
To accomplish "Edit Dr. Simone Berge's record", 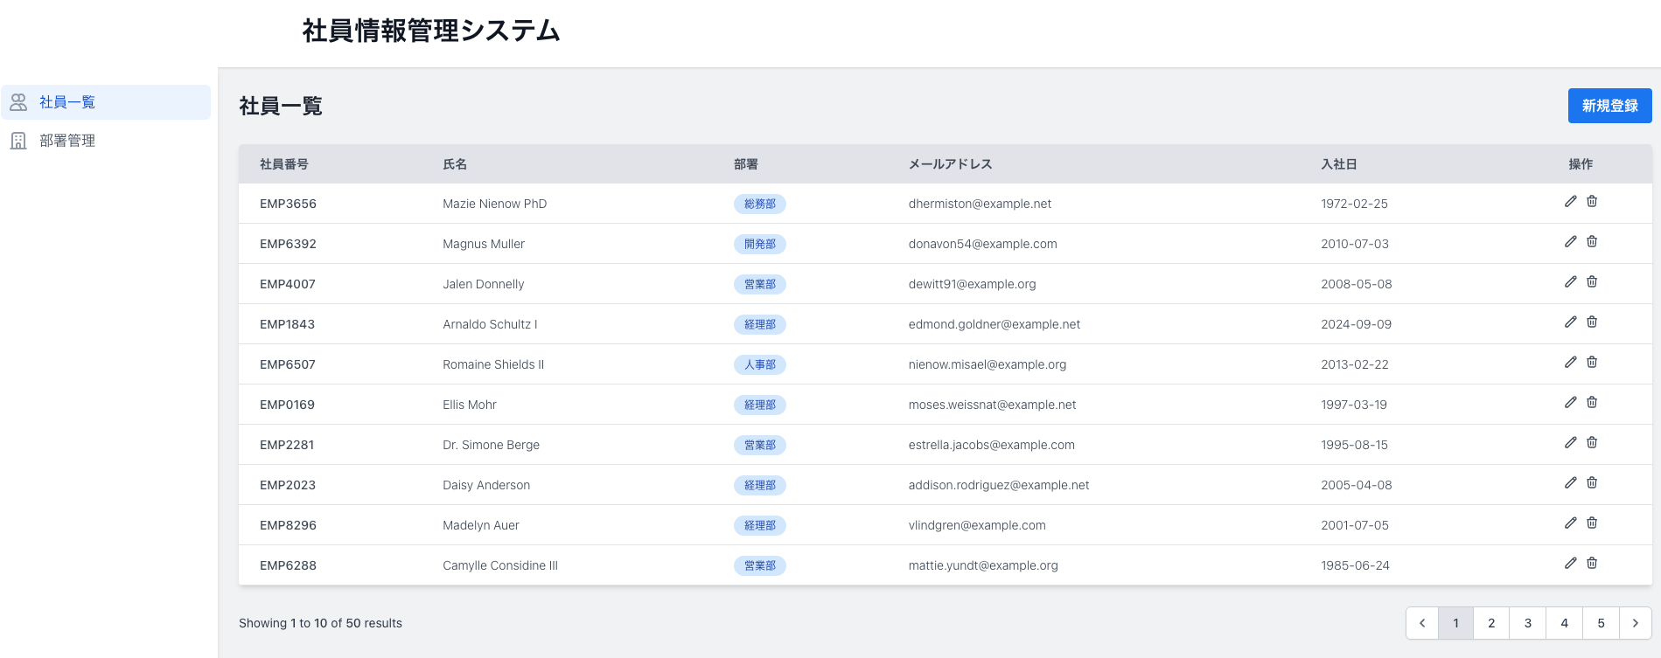I will [x=1571, y=443].
